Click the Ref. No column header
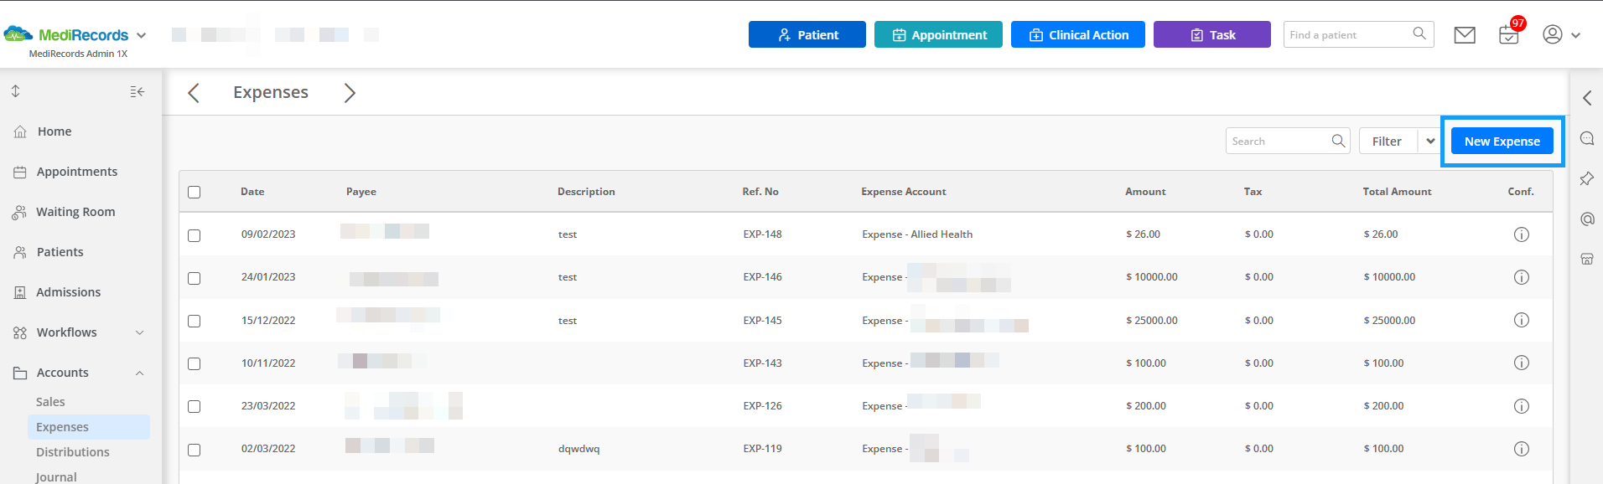The image size is (1603, 484). (760, 192)
